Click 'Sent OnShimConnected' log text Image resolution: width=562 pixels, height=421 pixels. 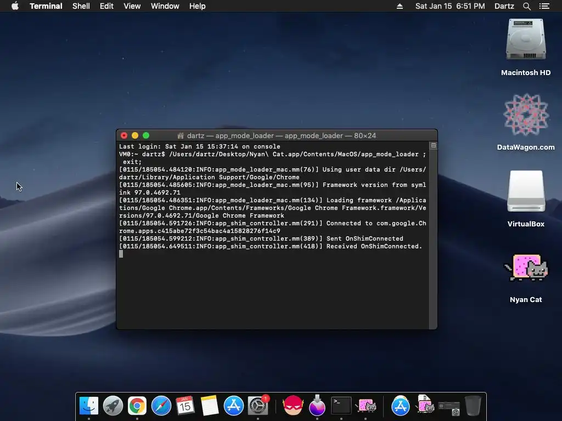(x=365, y=238)
